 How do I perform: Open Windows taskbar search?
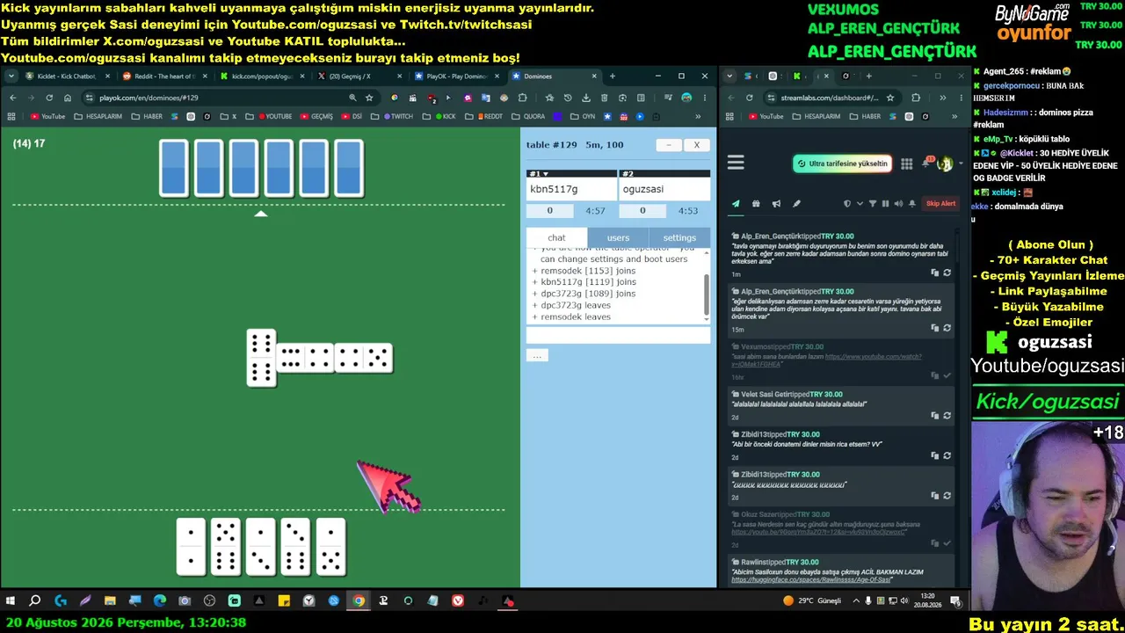[x=35, y=601]
